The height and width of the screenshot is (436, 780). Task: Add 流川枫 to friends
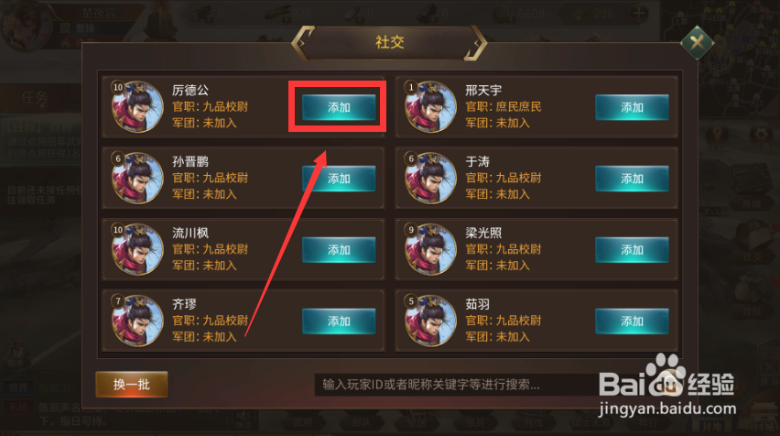339,249
